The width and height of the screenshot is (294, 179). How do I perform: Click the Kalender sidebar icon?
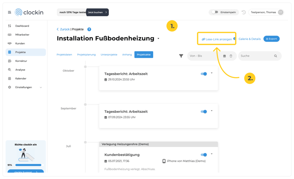coord(10,79)
